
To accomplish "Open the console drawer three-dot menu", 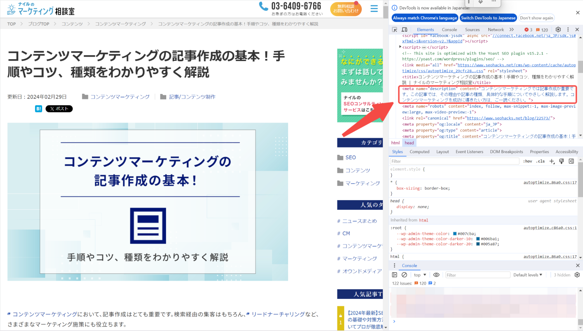I will tap(394, 265).
